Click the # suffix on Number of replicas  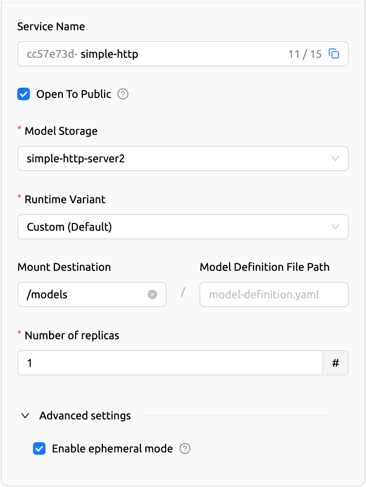(x=335, y=363)
